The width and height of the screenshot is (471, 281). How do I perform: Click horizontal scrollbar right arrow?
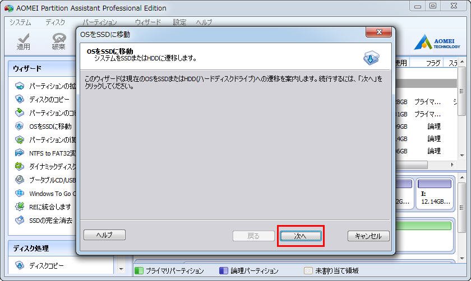tap(452, 165)
